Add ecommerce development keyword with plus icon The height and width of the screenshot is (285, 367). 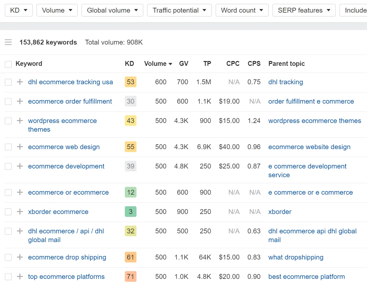click(20, 166)
